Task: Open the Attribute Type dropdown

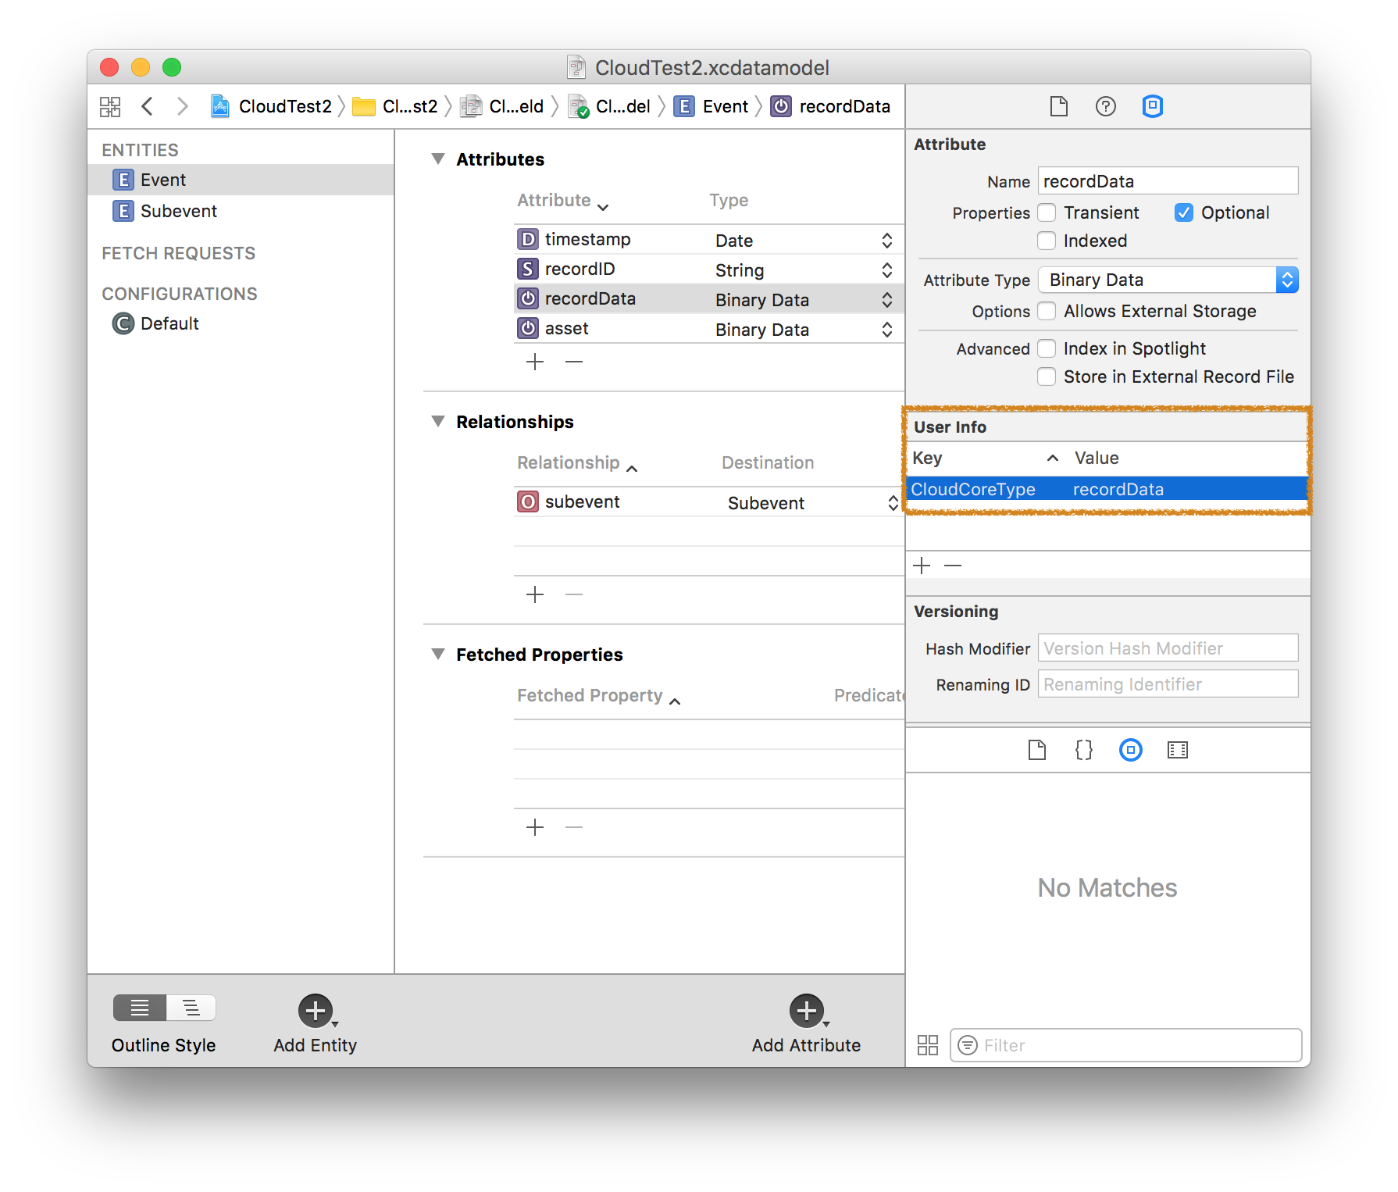Action: tap(1287, 280)
